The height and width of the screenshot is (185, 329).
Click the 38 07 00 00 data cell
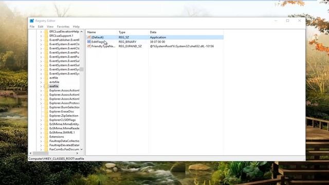click(158, 42)
